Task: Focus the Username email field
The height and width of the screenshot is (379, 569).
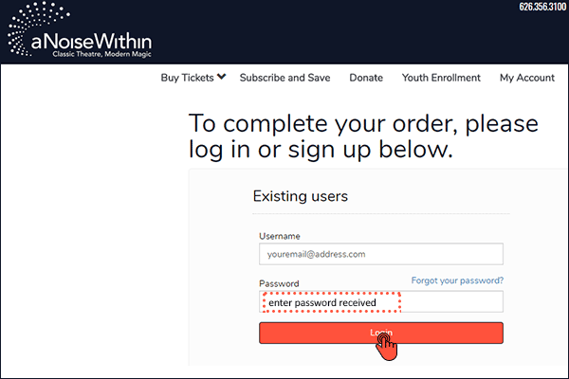Action: (380, 254)
